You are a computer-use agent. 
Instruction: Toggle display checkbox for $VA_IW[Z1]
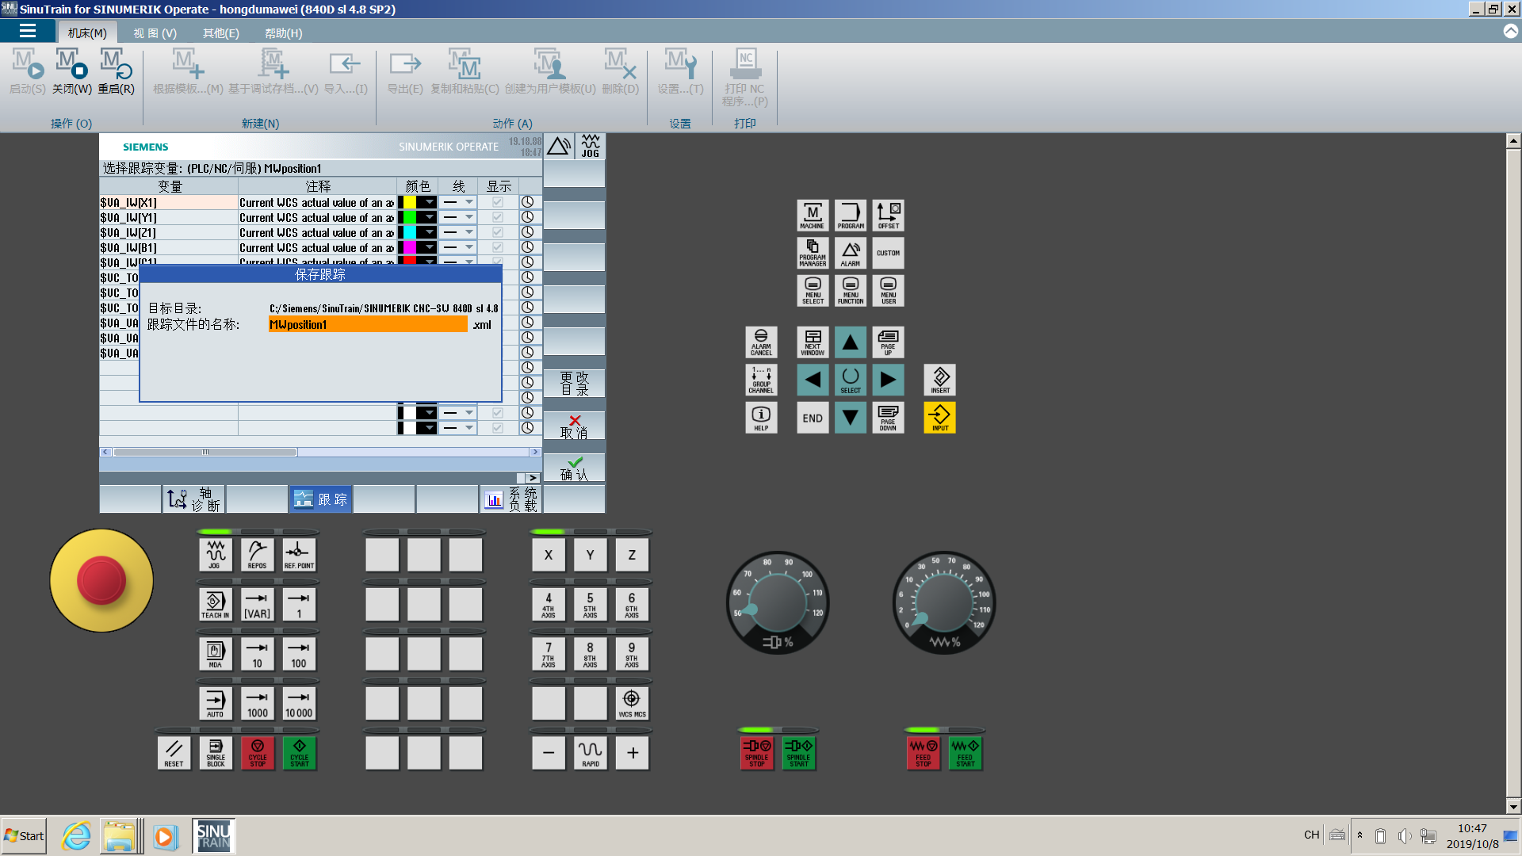pos(497,232)
